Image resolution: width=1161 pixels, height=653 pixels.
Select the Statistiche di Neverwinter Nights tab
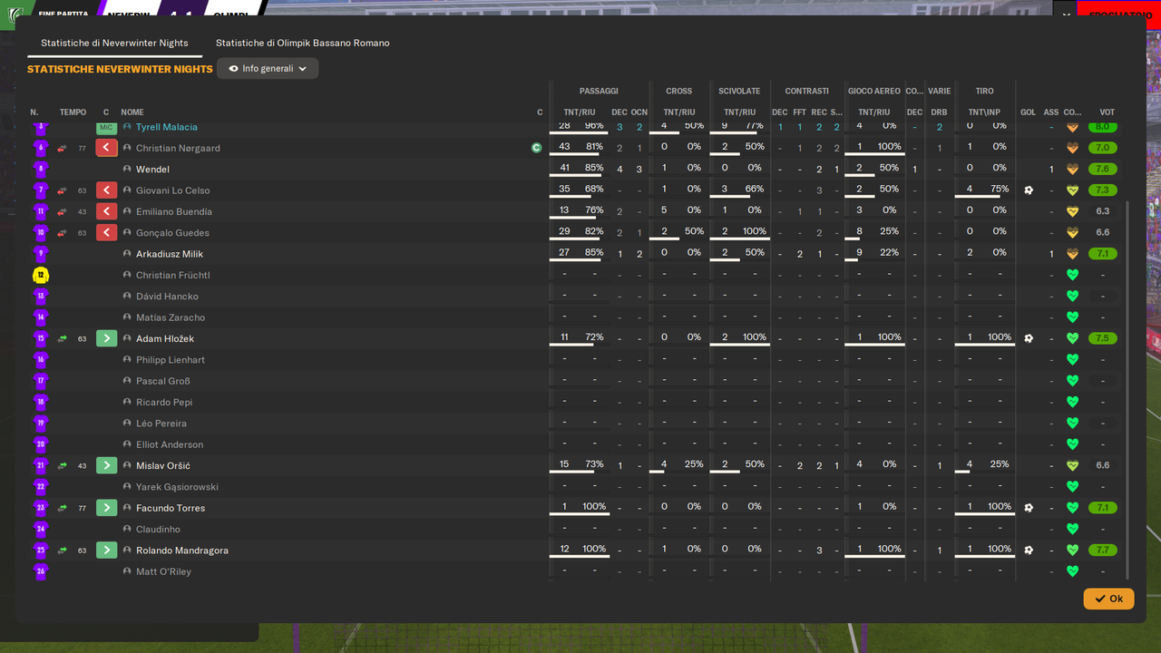point(114,43)
